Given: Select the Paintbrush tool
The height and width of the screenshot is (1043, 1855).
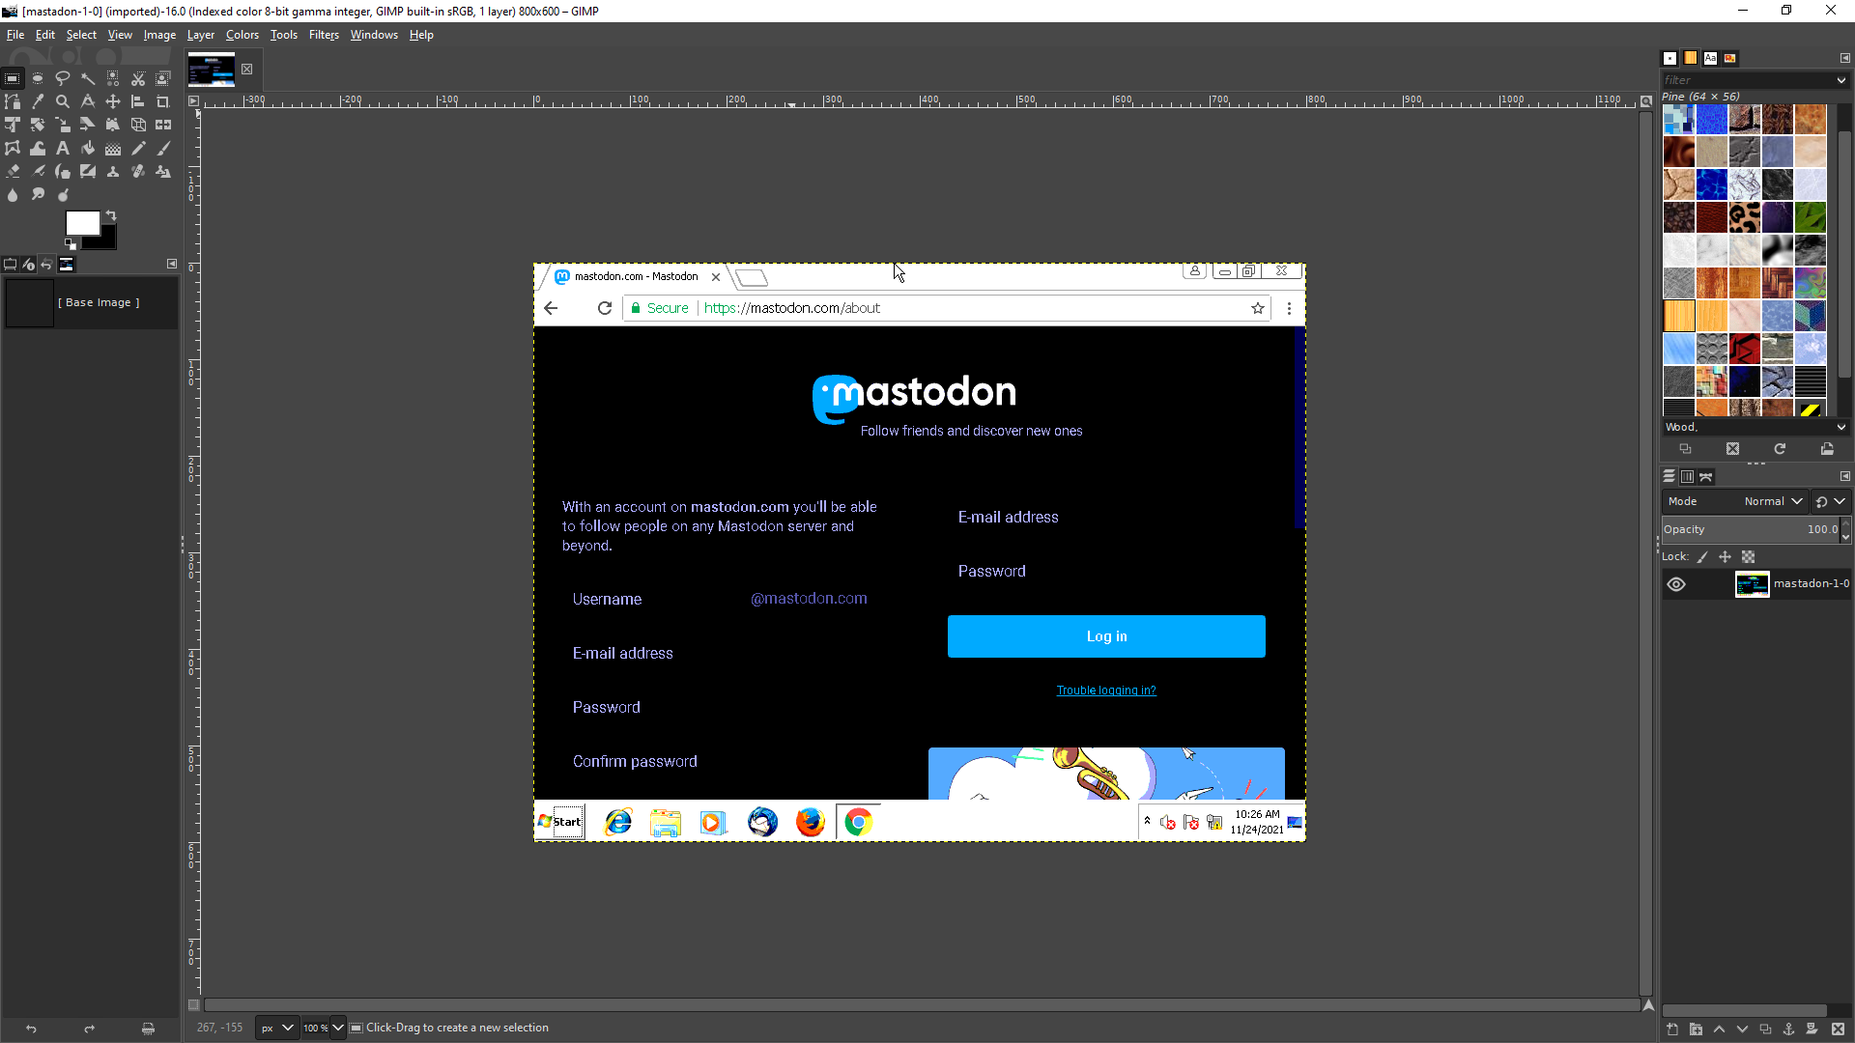Looking at the screenshot, I should click(x=162, y=148).
